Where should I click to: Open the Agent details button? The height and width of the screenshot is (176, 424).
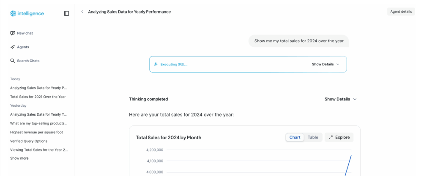(401, 12)
